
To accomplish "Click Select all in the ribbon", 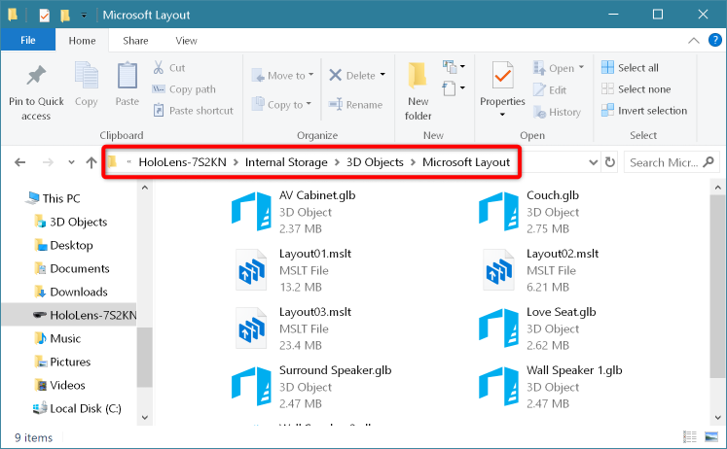I will pos(638,68).
